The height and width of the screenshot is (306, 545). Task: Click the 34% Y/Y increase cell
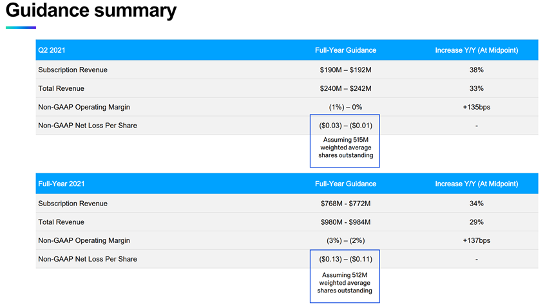[x=476, y=204]
